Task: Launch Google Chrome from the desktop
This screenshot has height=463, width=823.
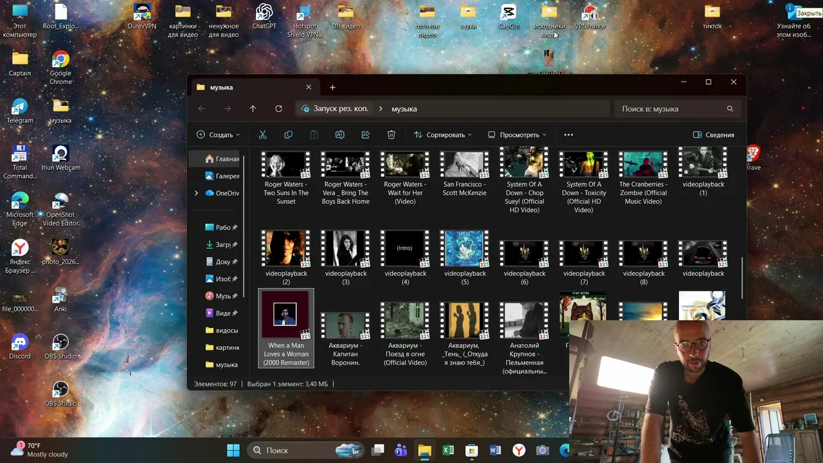Action: point(60,68)
